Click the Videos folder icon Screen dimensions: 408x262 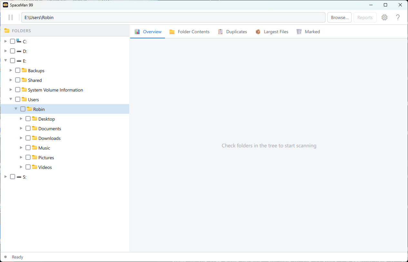tap(34, 167)
